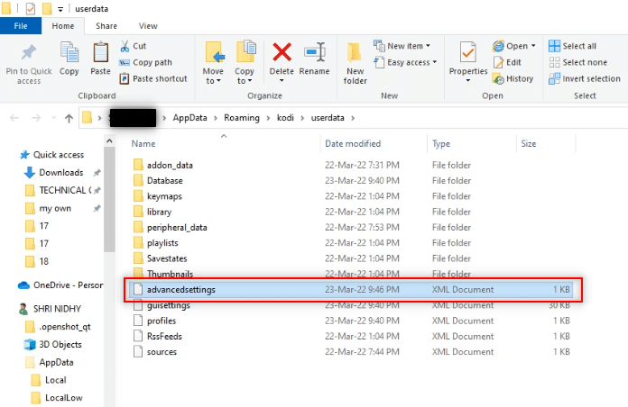Switch to the Home ribbon tab
This screenshot has width=628, height=407.
[x=63, y=26]
